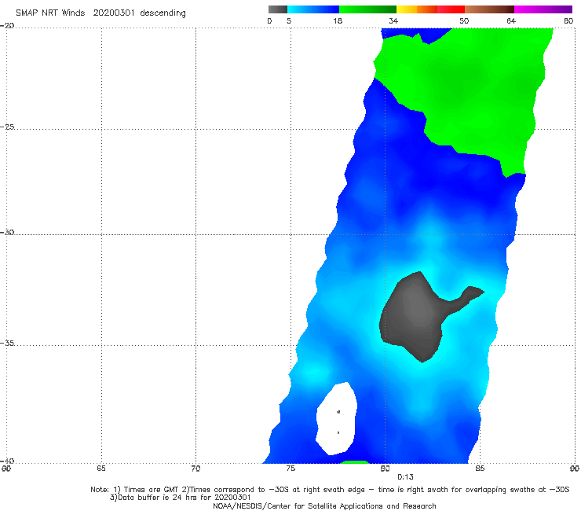Image resolution: width=581 pixels, height=511 pixels.
Task: Click the note '3)Data buffer is 24 hrs for 20200301'
Action: pos(180,498)
